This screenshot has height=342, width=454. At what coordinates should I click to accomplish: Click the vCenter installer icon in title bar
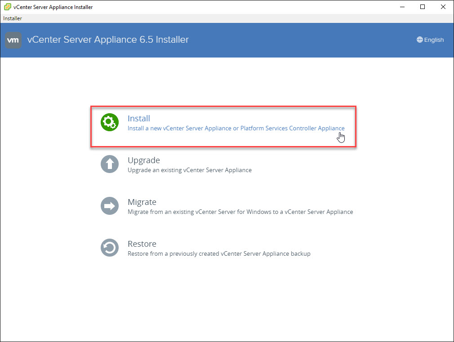(x=6, y=7)
